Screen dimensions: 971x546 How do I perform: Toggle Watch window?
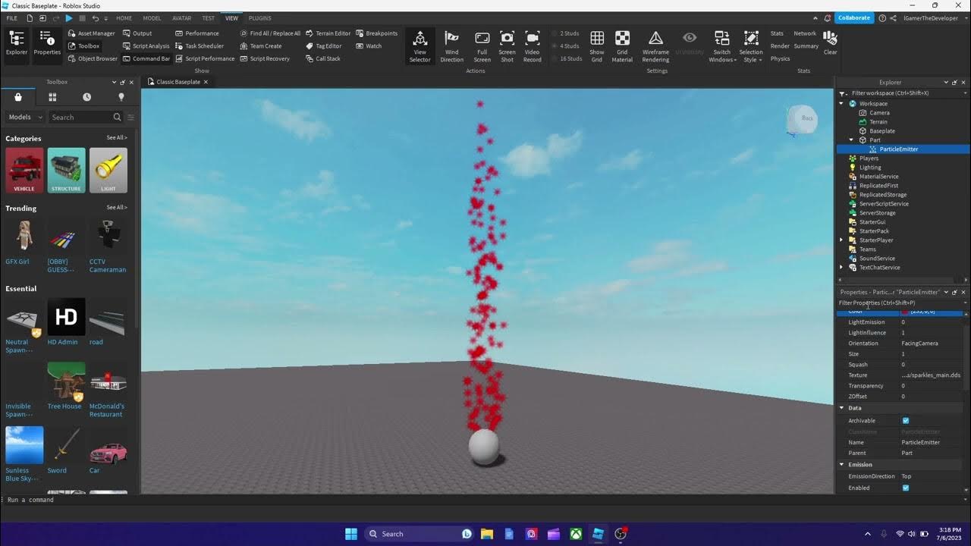[369, 45]
